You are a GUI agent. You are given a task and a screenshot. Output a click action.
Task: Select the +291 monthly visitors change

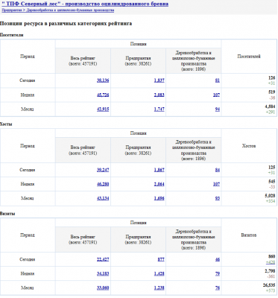tap(271, 112)
